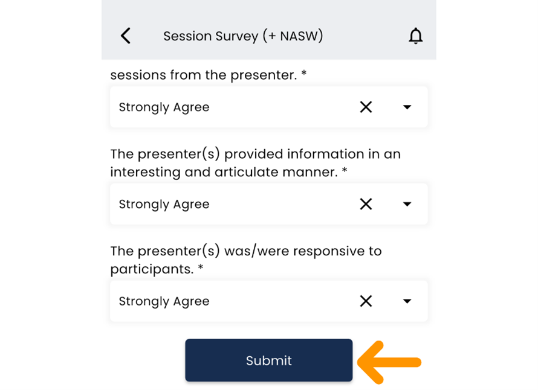Click the orange arrow pointing at Submit

[x=389, y=362]
